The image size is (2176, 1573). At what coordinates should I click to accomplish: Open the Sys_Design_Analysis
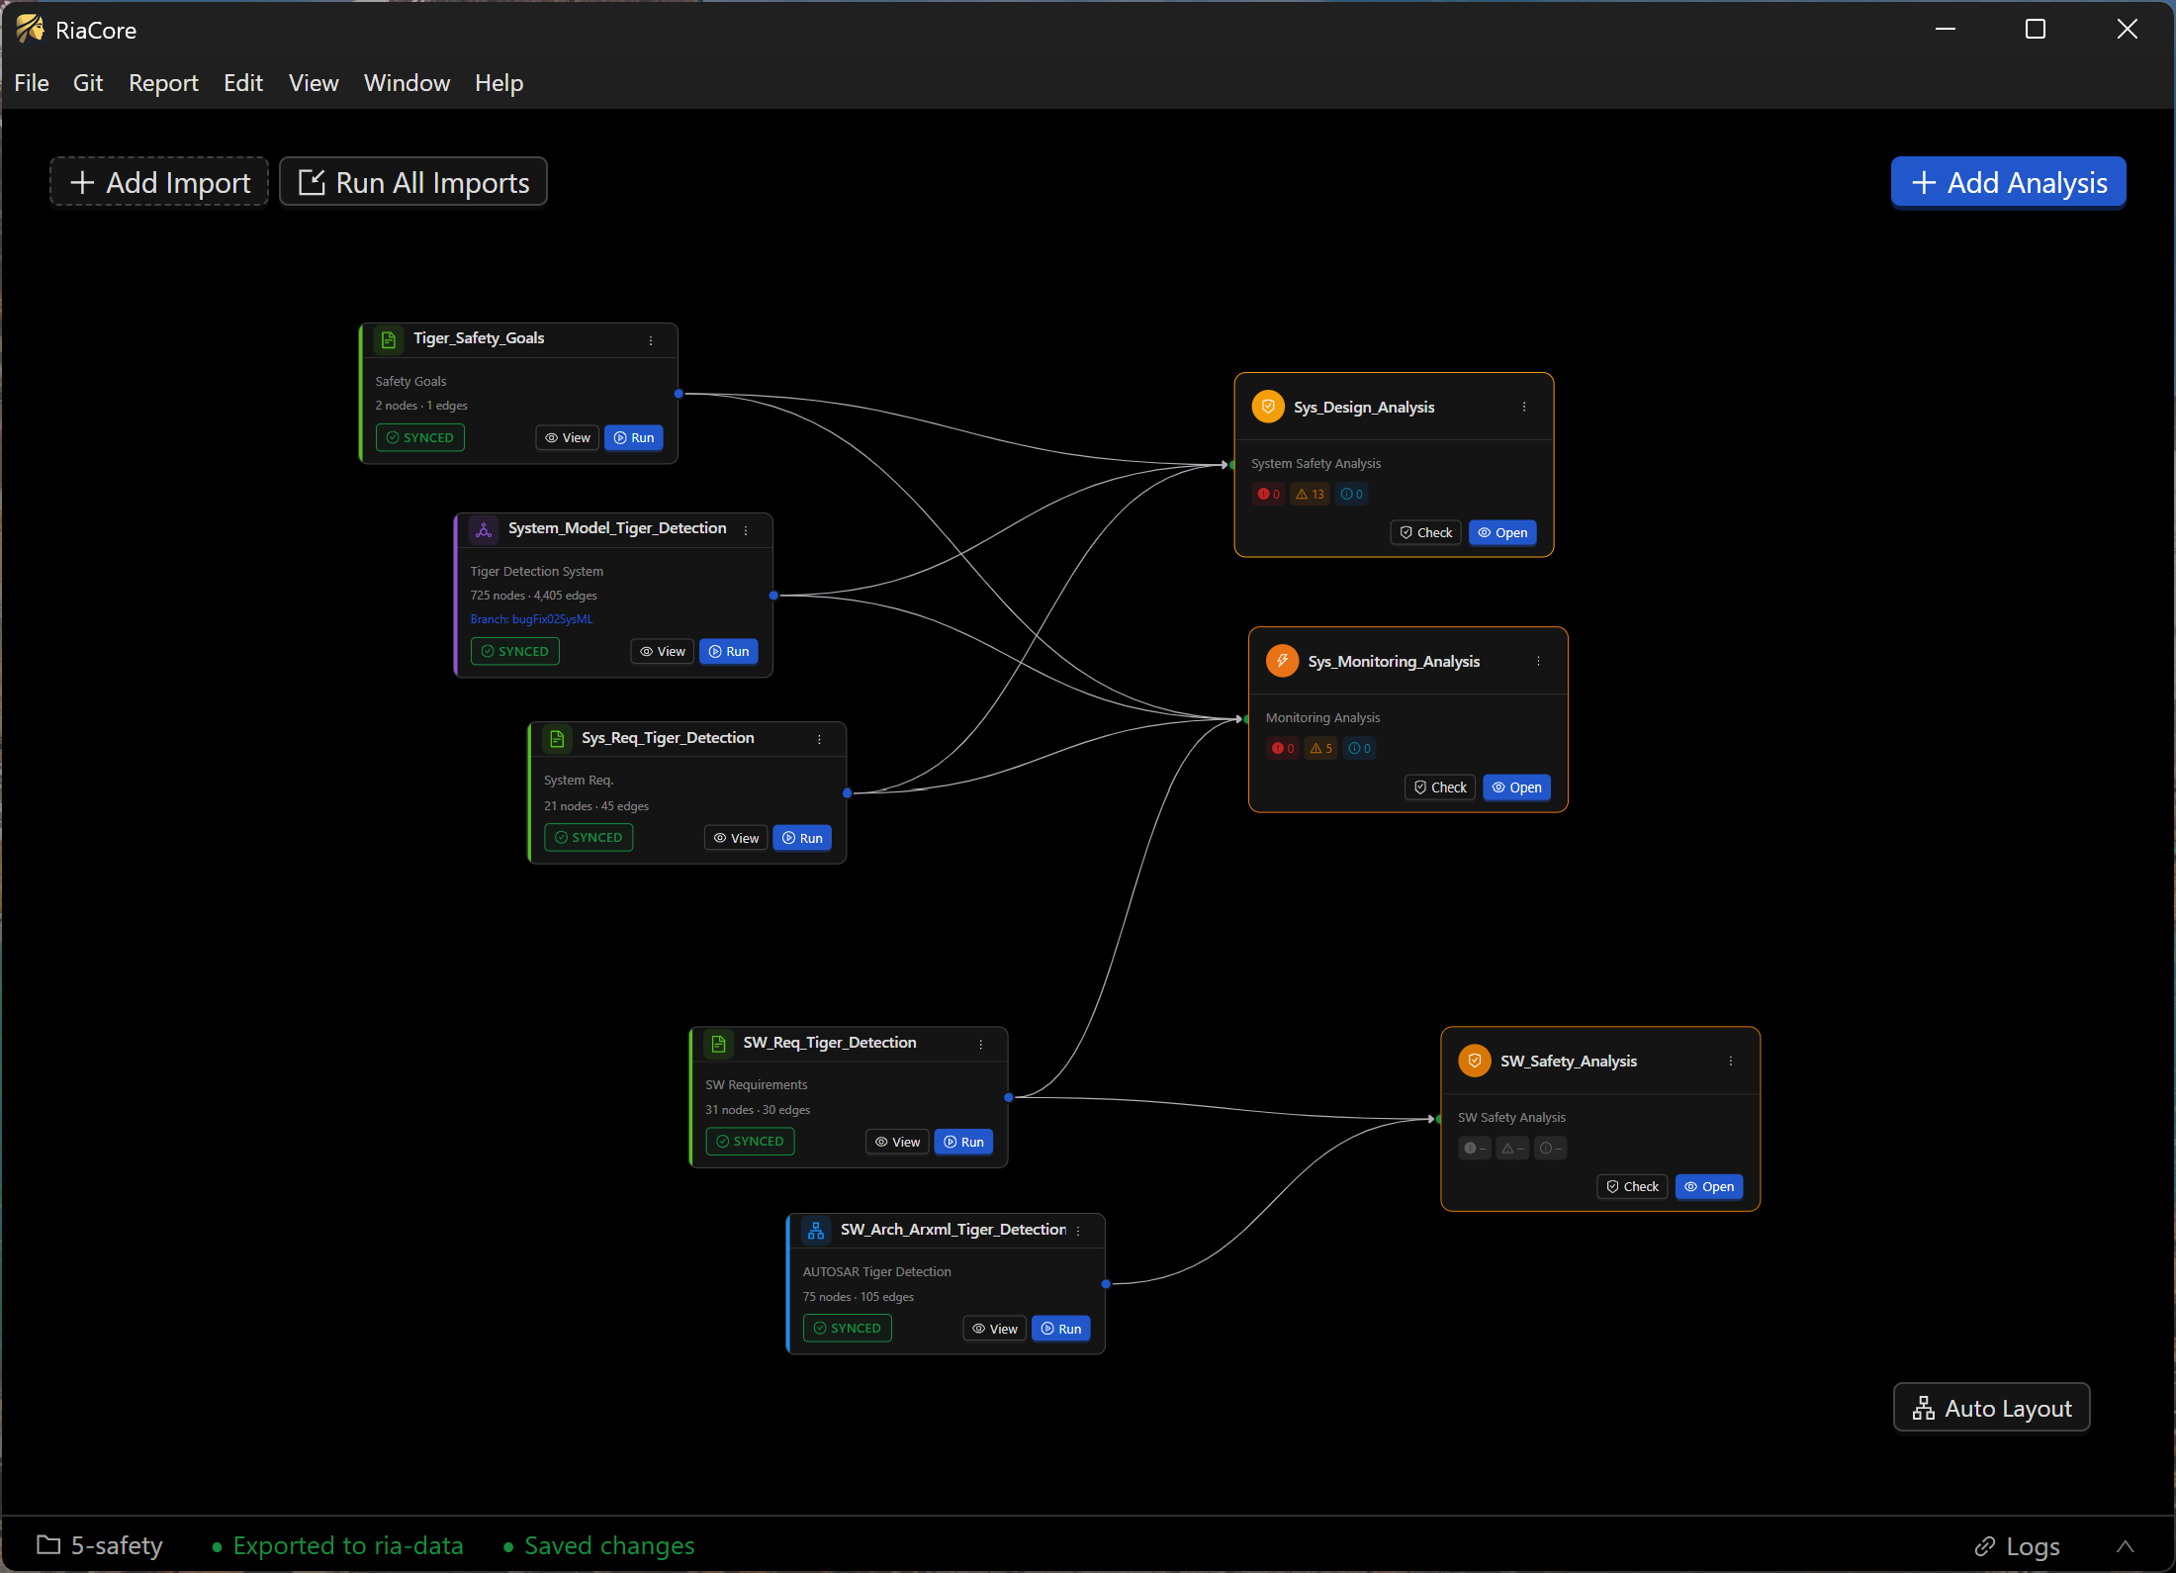(x=1502, y=532)
